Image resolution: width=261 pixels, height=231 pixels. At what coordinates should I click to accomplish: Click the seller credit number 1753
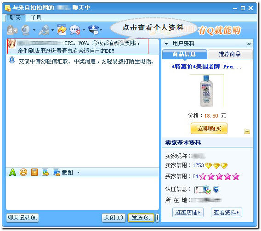[198, 165]
